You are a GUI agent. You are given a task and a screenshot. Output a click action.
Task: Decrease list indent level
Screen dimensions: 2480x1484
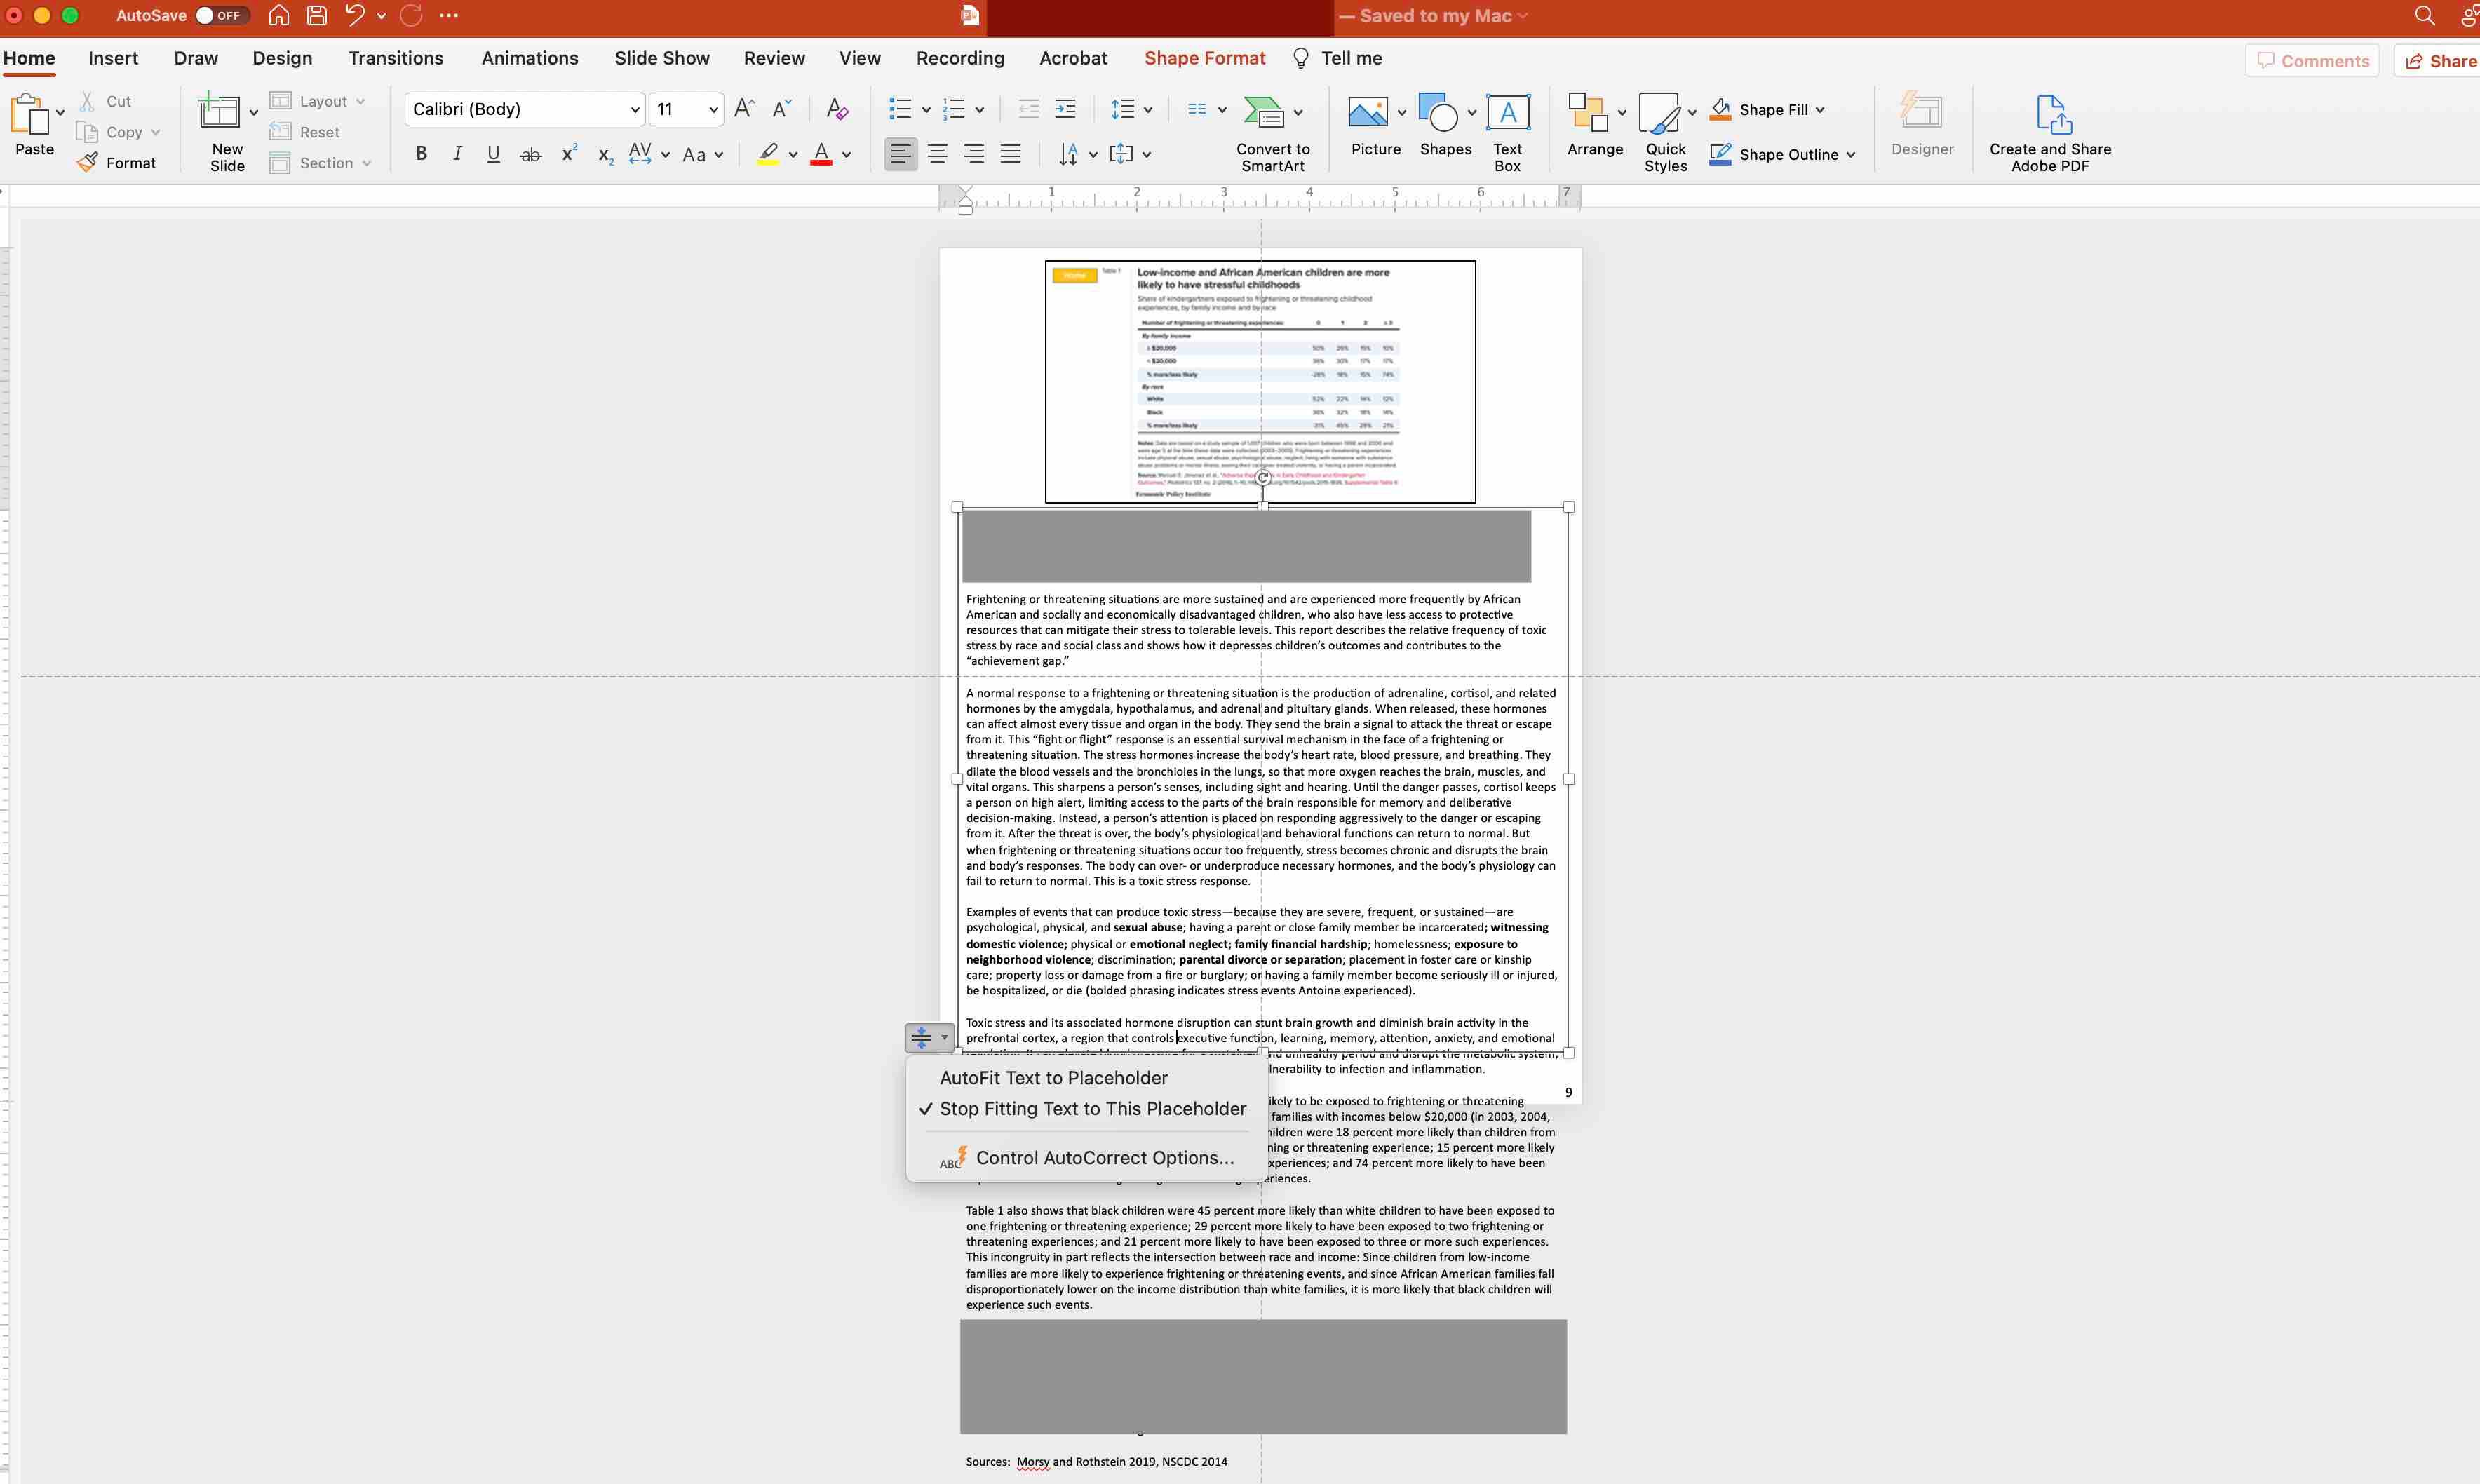(x=1028, y=109)
